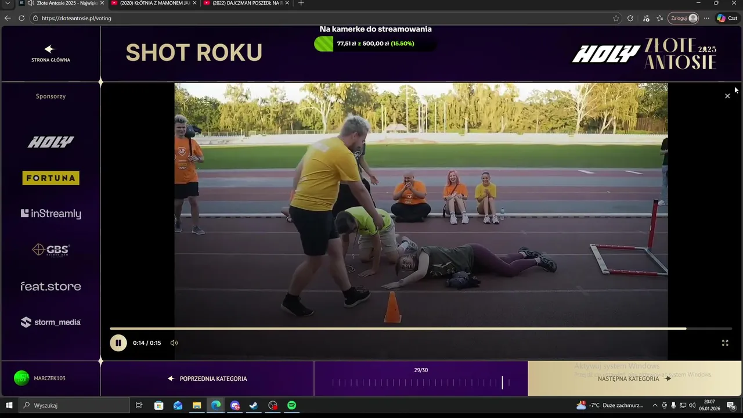
Task: Open a new browser tab
Action: 301,3
